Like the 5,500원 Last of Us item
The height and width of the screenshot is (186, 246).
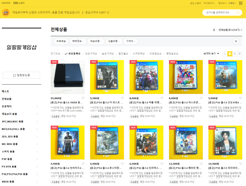tap(123, 98)
